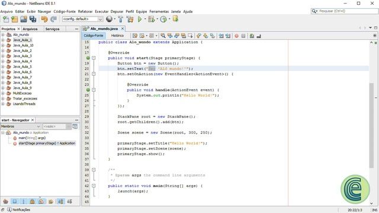Screen dimensions: 379x213
Task: Expand the Alo_mundo project node
Action: 2,35
